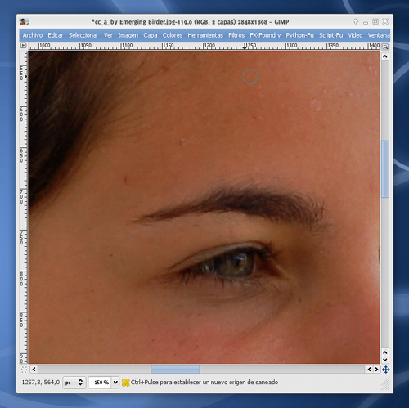Open the Script-Fu menu
The image size is (409, 408).
[x=330, y=35]
